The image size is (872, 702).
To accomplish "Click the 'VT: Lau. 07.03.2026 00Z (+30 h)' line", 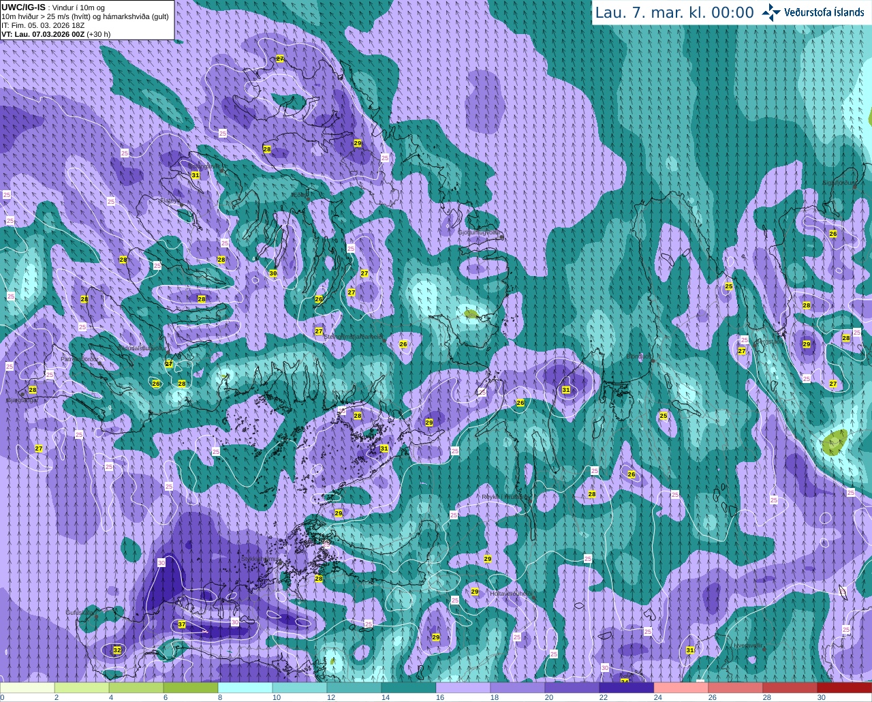I will (56, 33).
